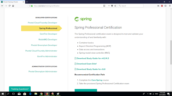Save page to Pocket
The height and width of the screenshot is (96, 172).
coord(112,6)
